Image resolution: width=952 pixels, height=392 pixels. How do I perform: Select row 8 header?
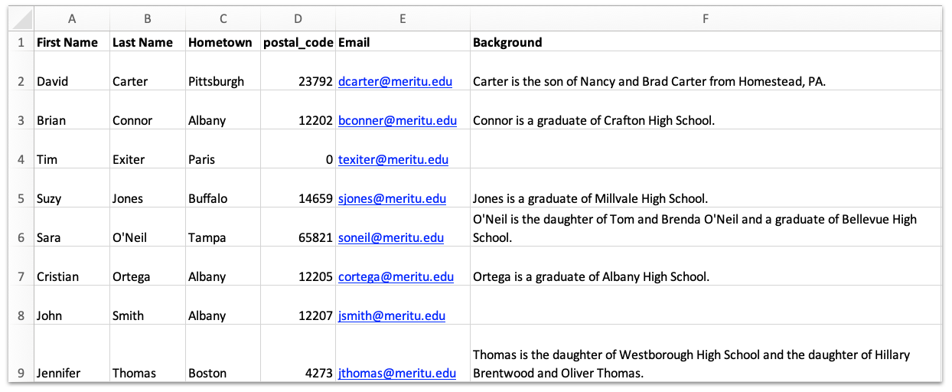(21, 305)
